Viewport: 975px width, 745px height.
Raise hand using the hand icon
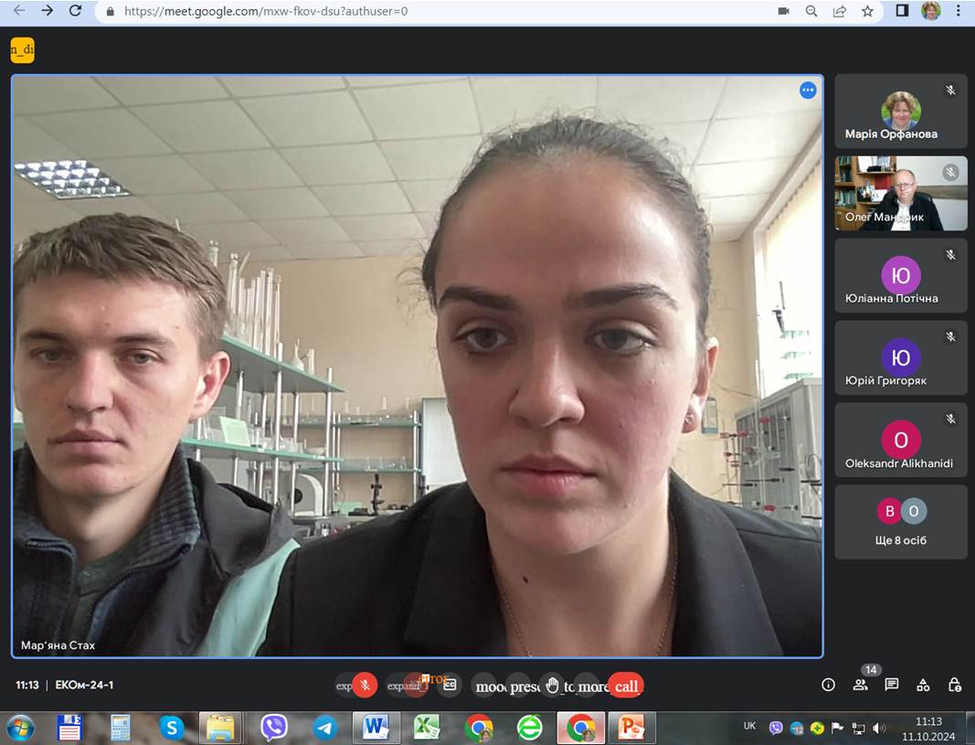coord(552,685)
